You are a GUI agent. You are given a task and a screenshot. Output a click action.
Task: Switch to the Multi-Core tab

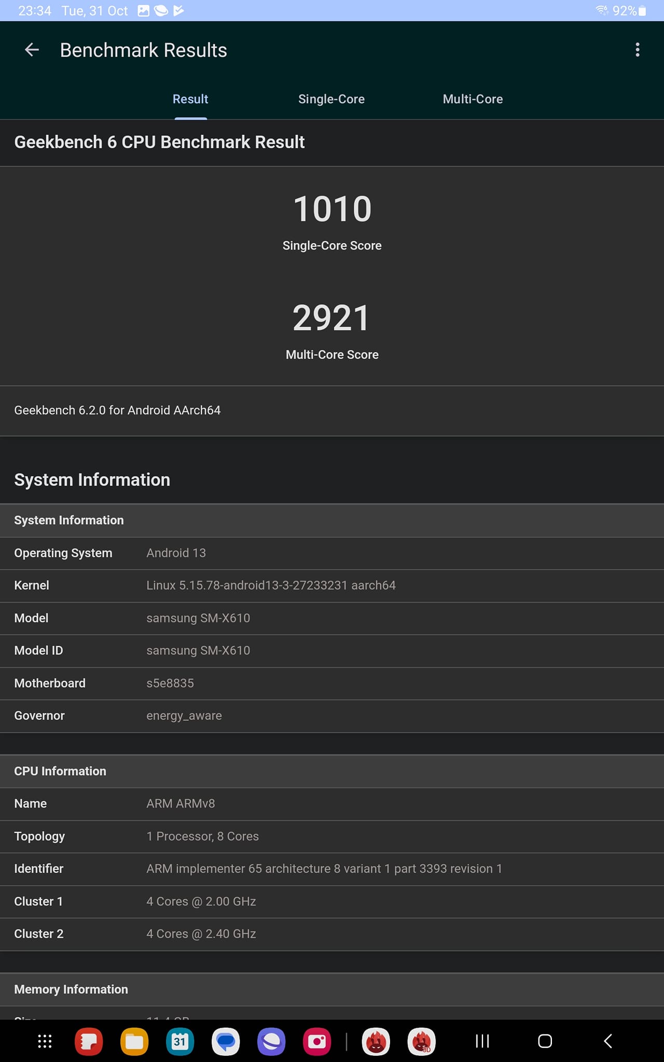[x=473, y=99]
